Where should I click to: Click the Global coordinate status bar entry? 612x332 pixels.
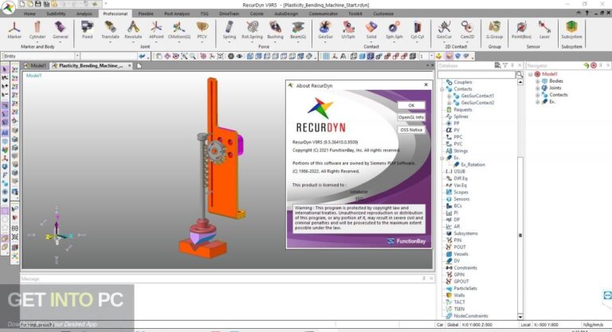click(453, 325)
